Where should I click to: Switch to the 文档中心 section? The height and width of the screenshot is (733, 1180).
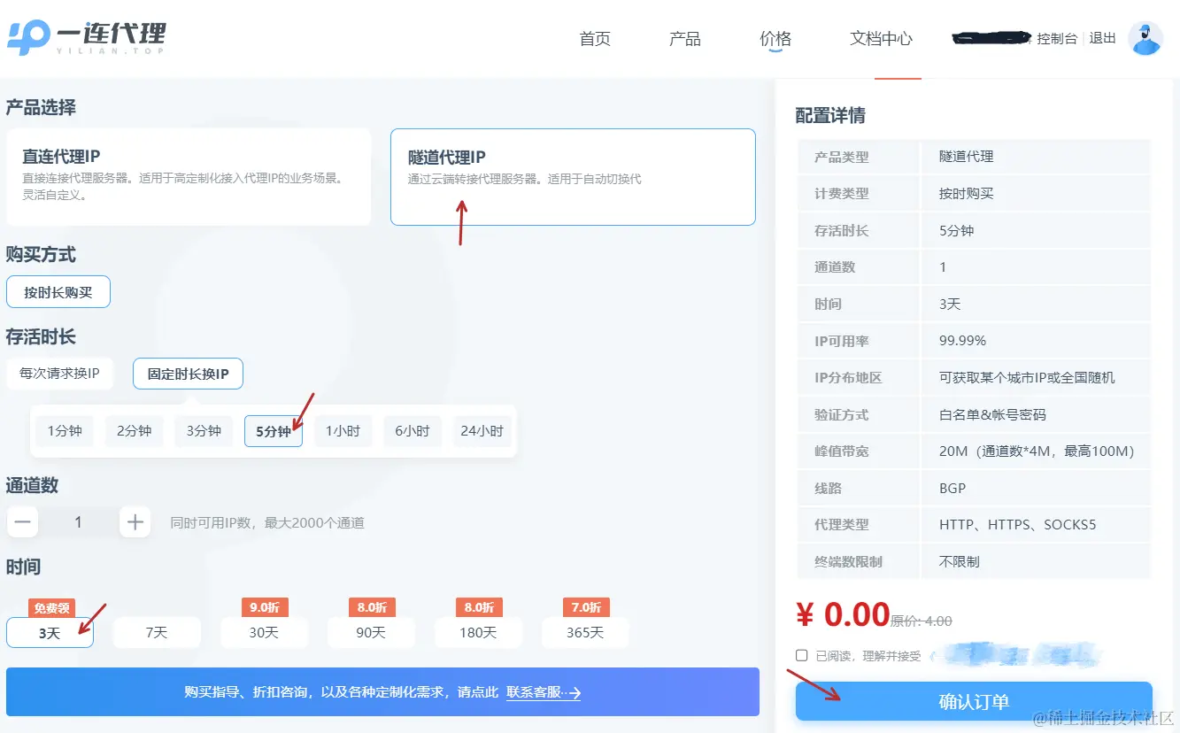(x=880, y=38)
